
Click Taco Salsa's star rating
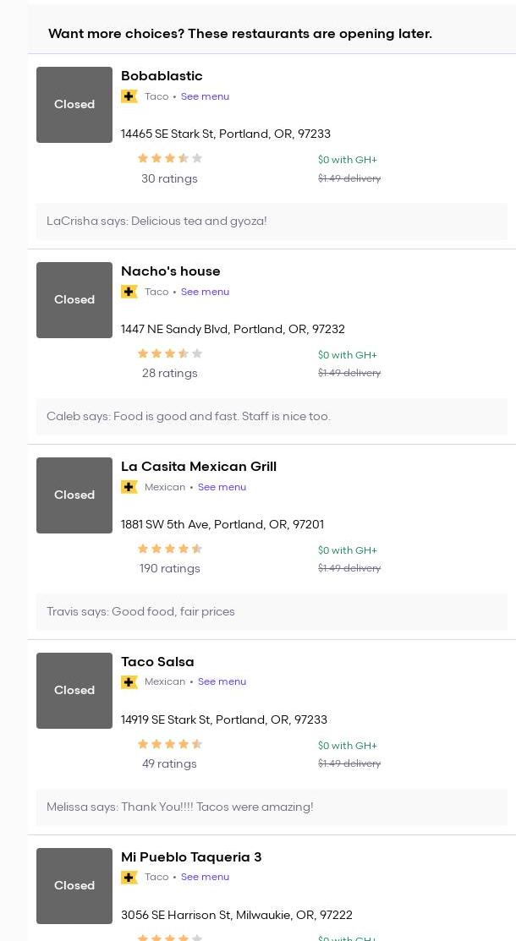[170, 744]
